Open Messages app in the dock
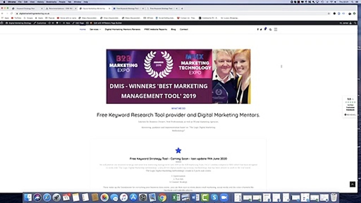This screenshot has height=203, width=361. tap(114, 197)
